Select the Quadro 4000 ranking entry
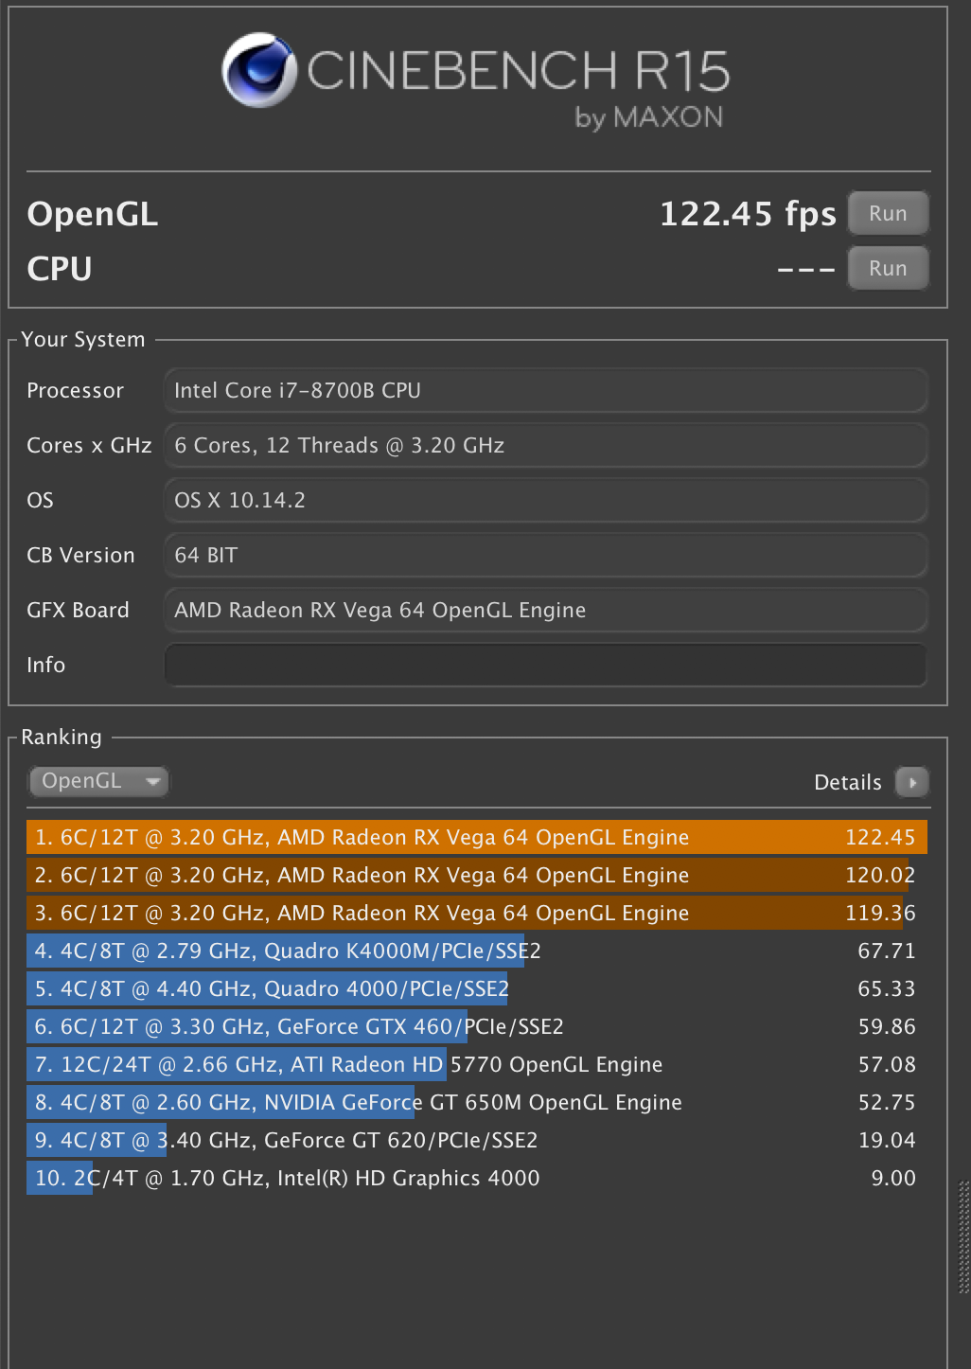Image resolution: width=971 pixels, height=1369 pixels. (475, 988)
